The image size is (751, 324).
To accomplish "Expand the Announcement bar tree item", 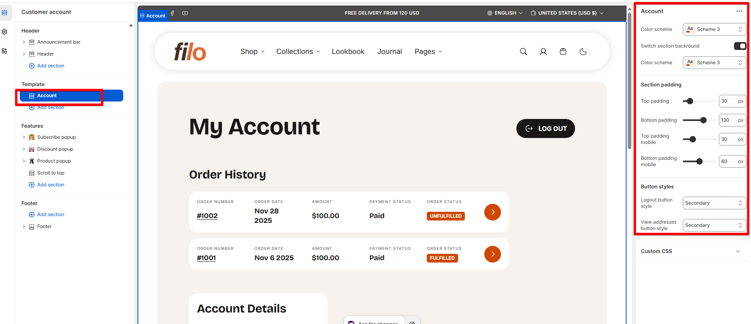I will click(24, 42).
